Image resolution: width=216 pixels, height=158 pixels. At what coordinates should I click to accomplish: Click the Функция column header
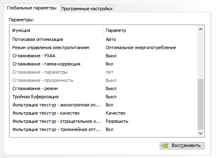[56, 30]
